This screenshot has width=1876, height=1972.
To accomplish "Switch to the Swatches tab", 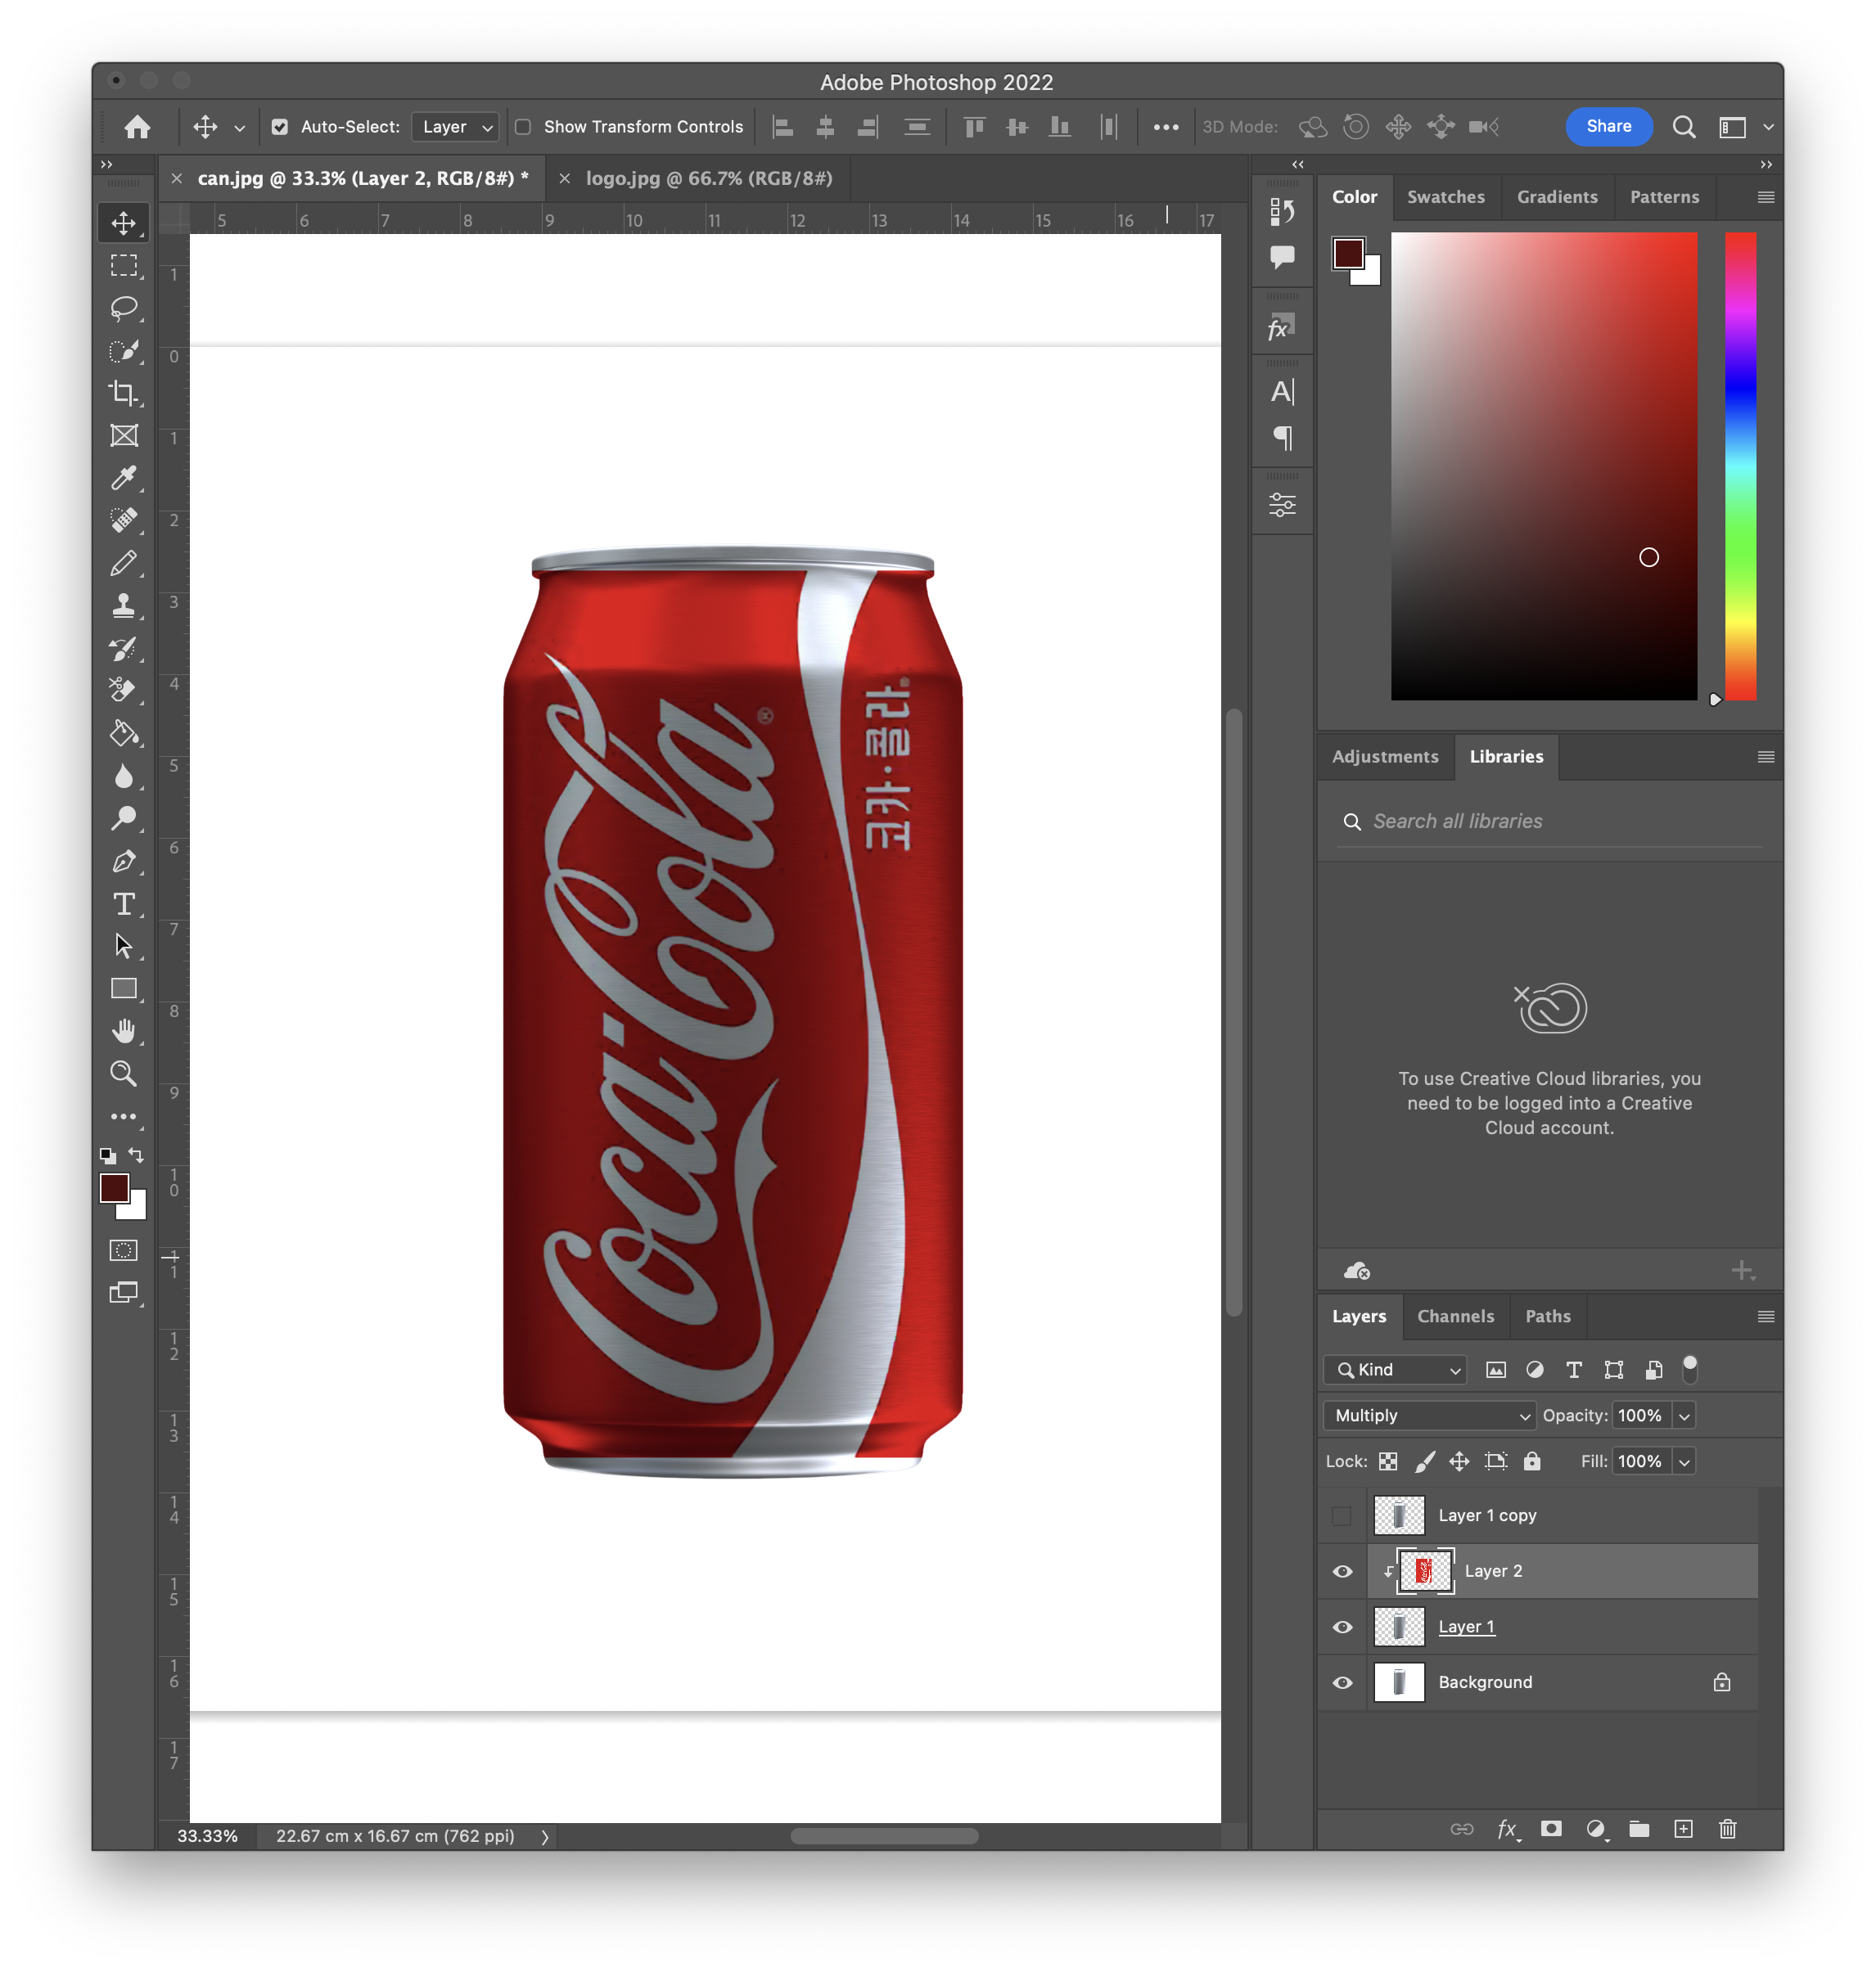I will [x=1446, y=197].
